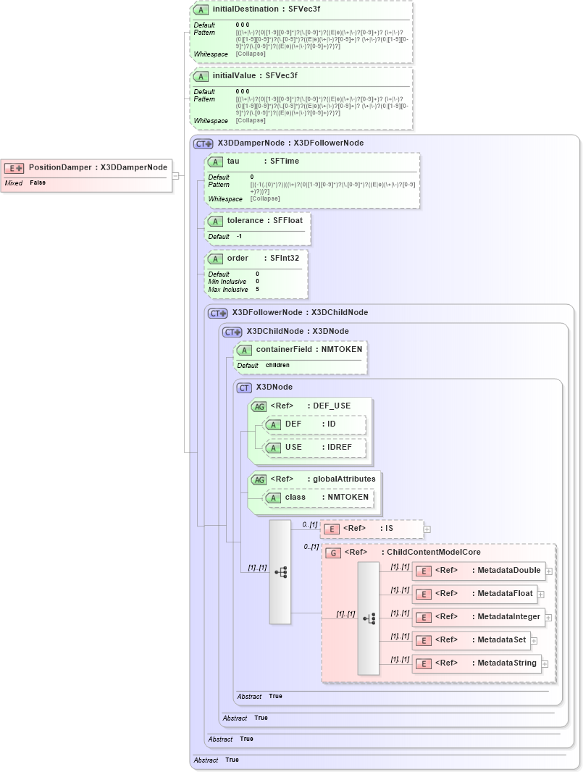Click the sequence compositor icon in X3DNode
The width and height of the screenshot is (583, 772).
[280, 572]
